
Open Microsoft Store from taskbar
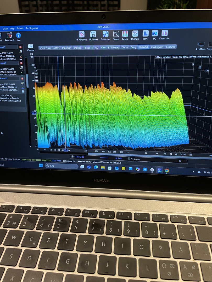(109, 168)
